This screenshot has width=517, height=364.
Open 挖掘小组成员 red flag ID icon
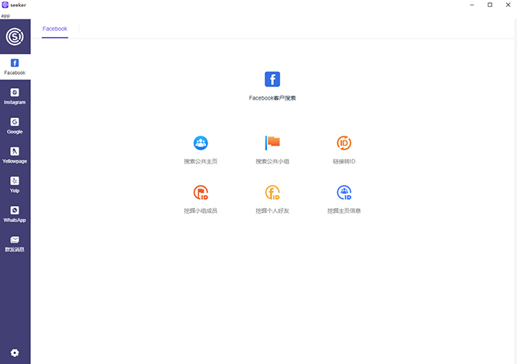(201, 192)
